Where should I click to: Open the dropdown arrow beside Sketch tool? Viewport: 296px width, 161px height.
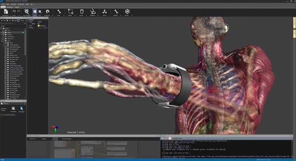tap(75, 15)
